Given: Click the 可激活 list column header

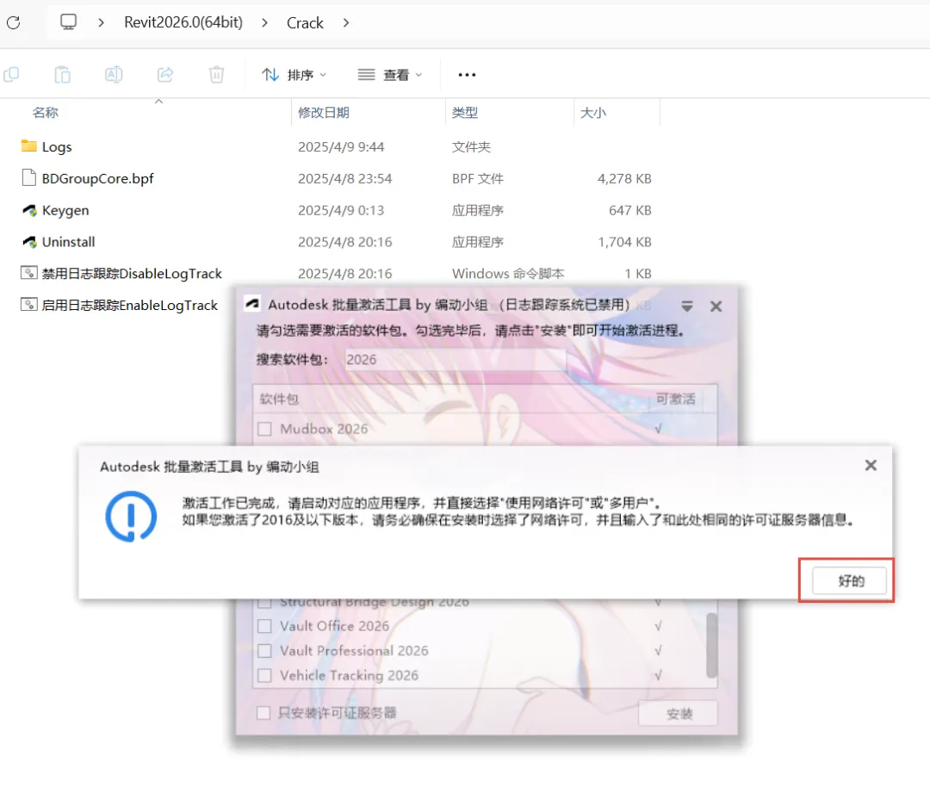Looking at the screenshot, I should (676, 399).
